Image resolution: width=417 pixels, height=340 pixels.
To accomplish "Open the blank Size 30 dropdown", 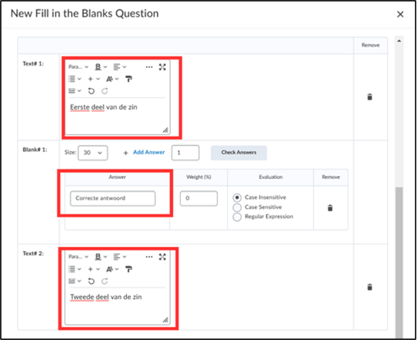I will click(93, 152).
